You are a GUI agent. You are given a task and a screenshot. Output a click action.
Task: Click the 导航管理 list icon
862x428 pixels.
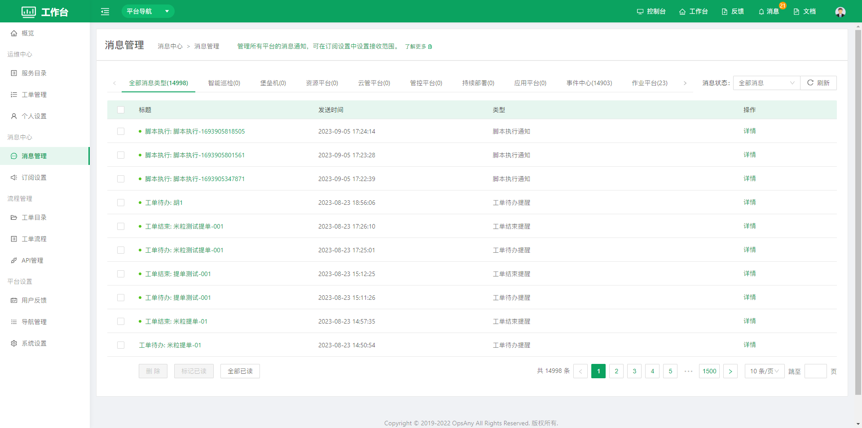tap(14, 322)
